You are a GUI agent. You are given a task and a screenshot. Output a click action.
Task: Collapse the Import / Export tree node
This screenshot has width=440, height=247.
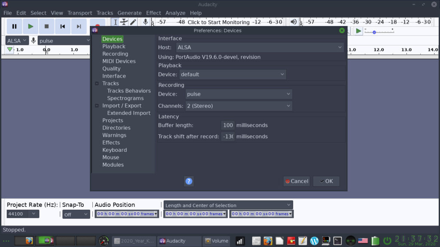[97, 105]
